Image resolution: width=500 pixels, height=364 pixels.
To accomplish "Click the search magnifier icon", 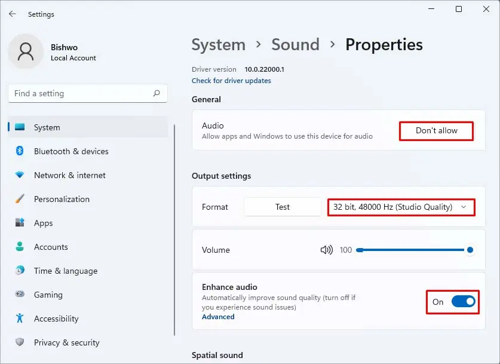I will click(x=157, y=93).
